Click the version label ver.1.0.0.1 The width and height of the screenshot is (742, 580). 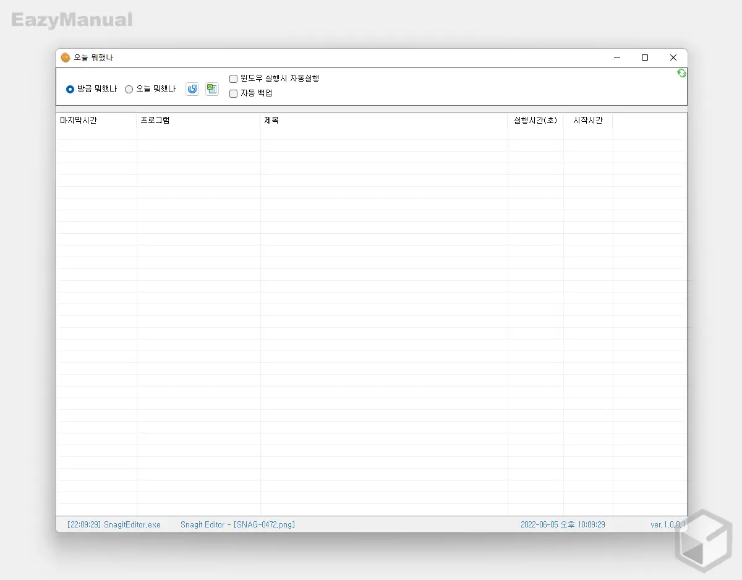pyautogui.click(x=667, y=524)
